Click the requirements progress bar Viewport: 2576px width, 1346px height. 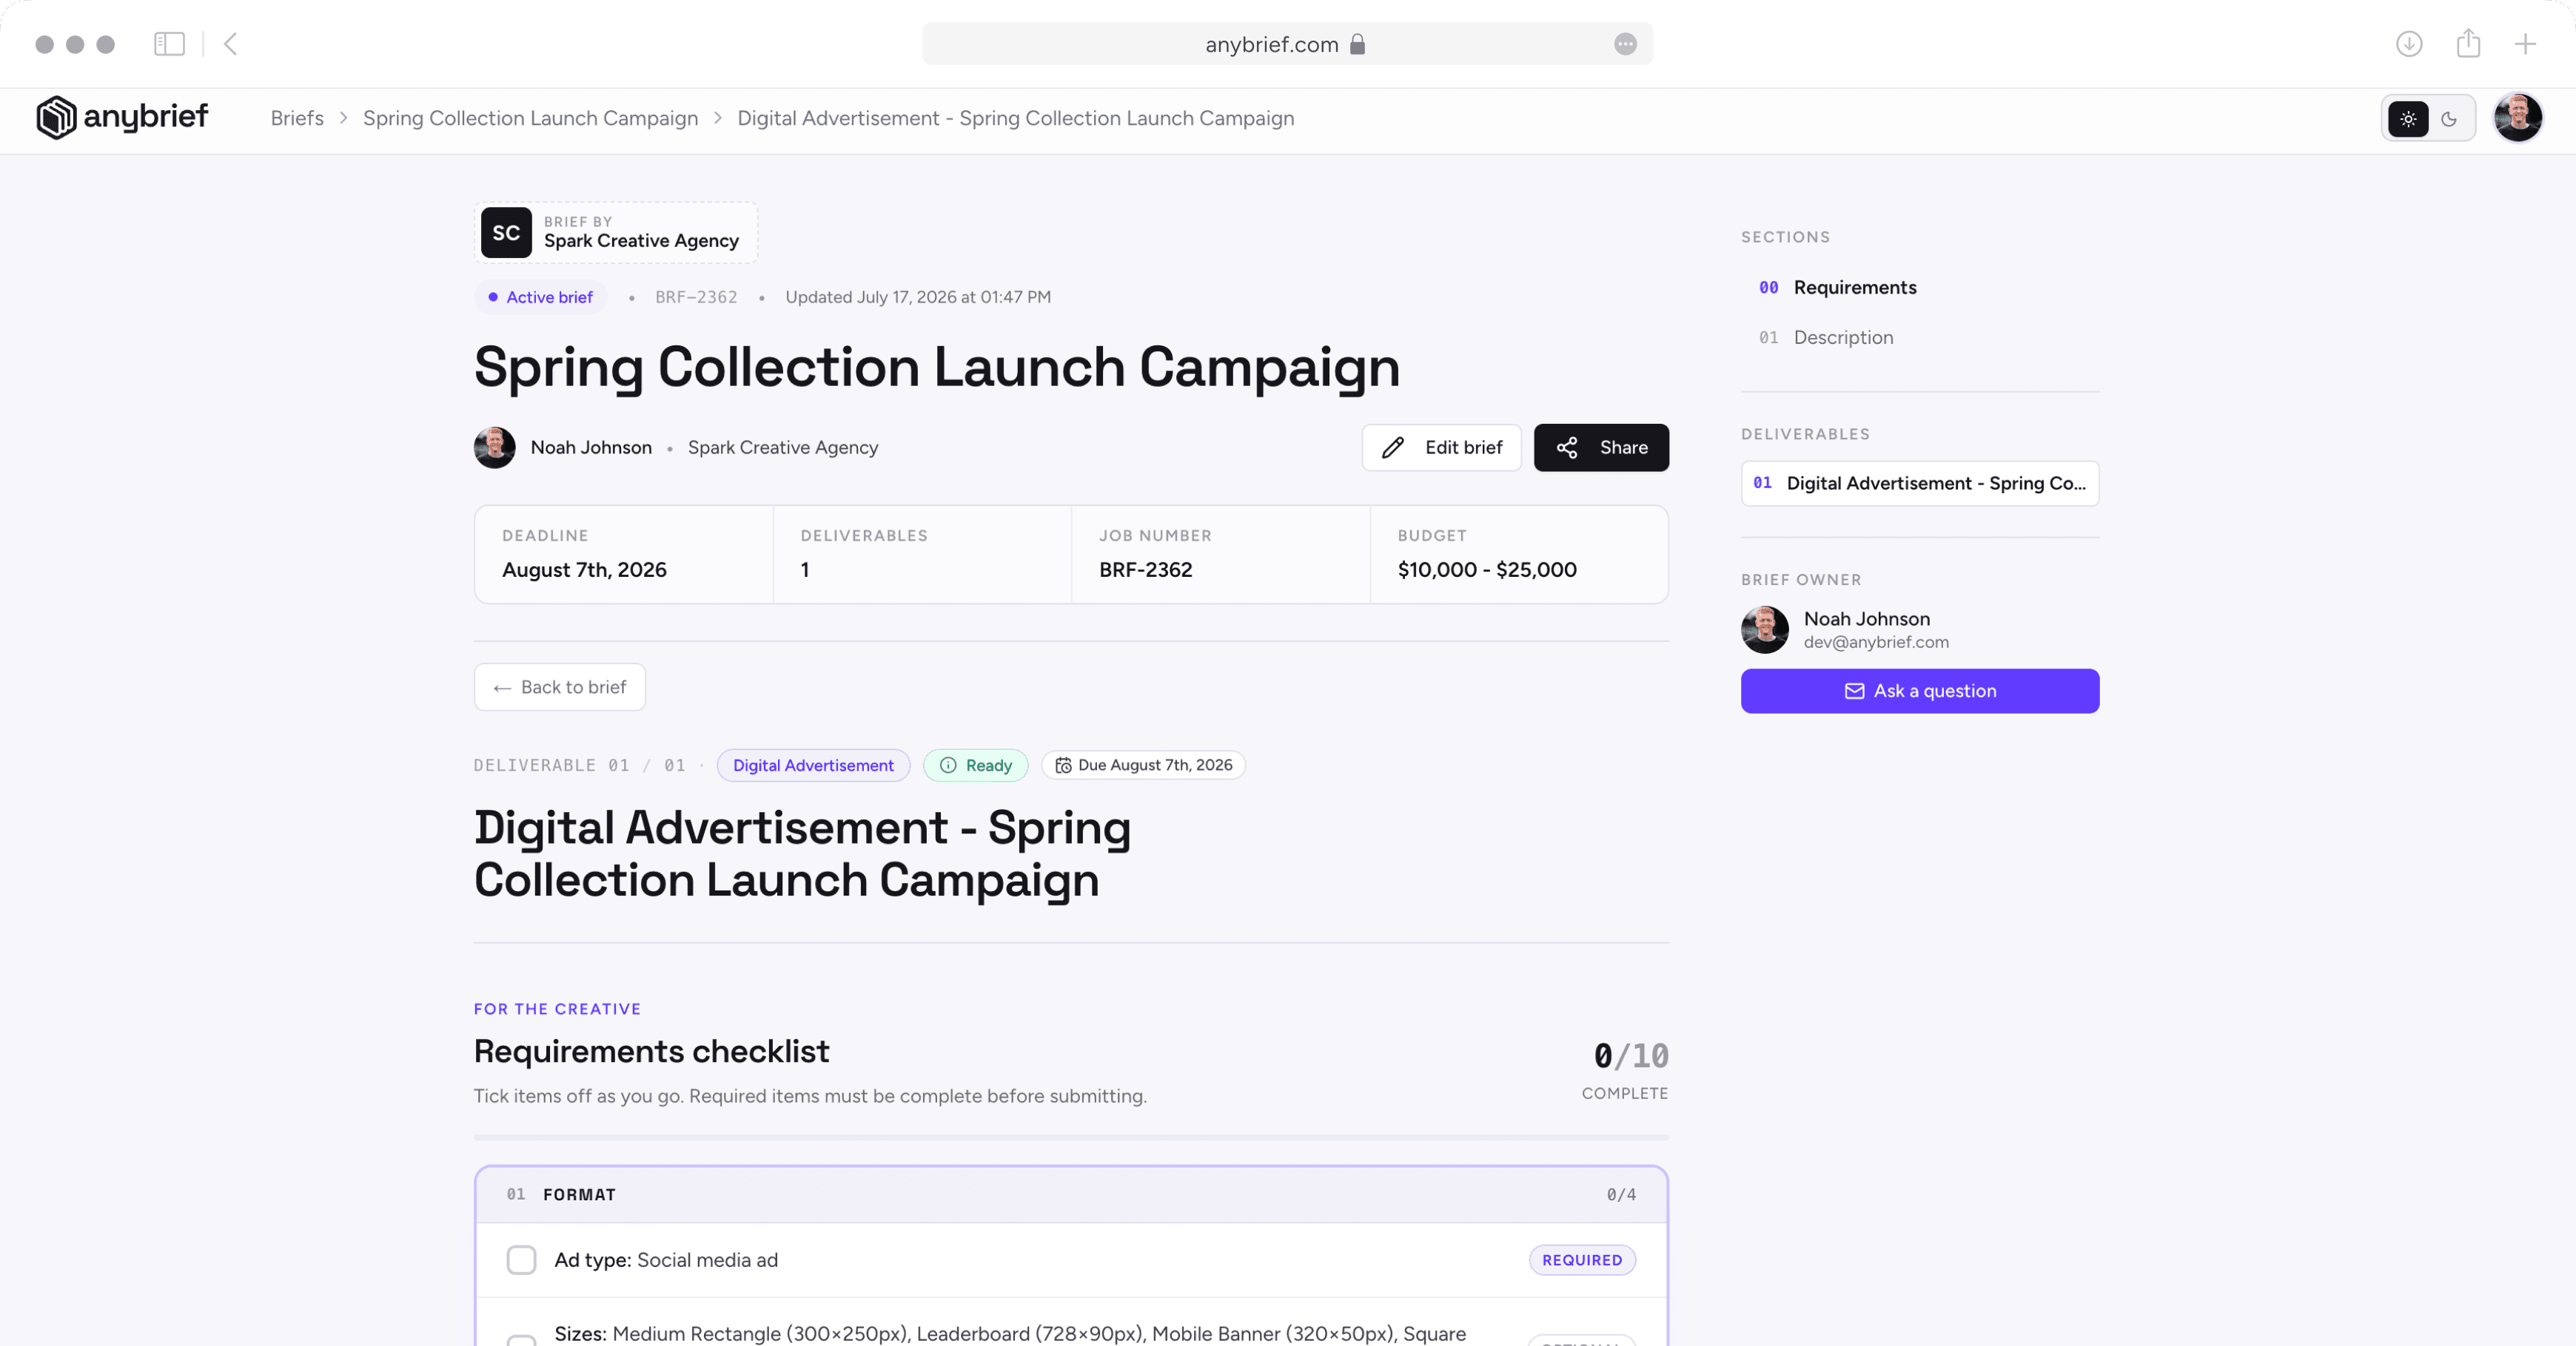point(1071,1137)
